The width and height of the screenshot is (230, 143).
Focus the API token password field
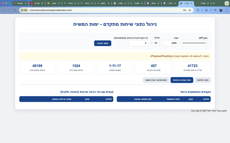tap(194, 43)
